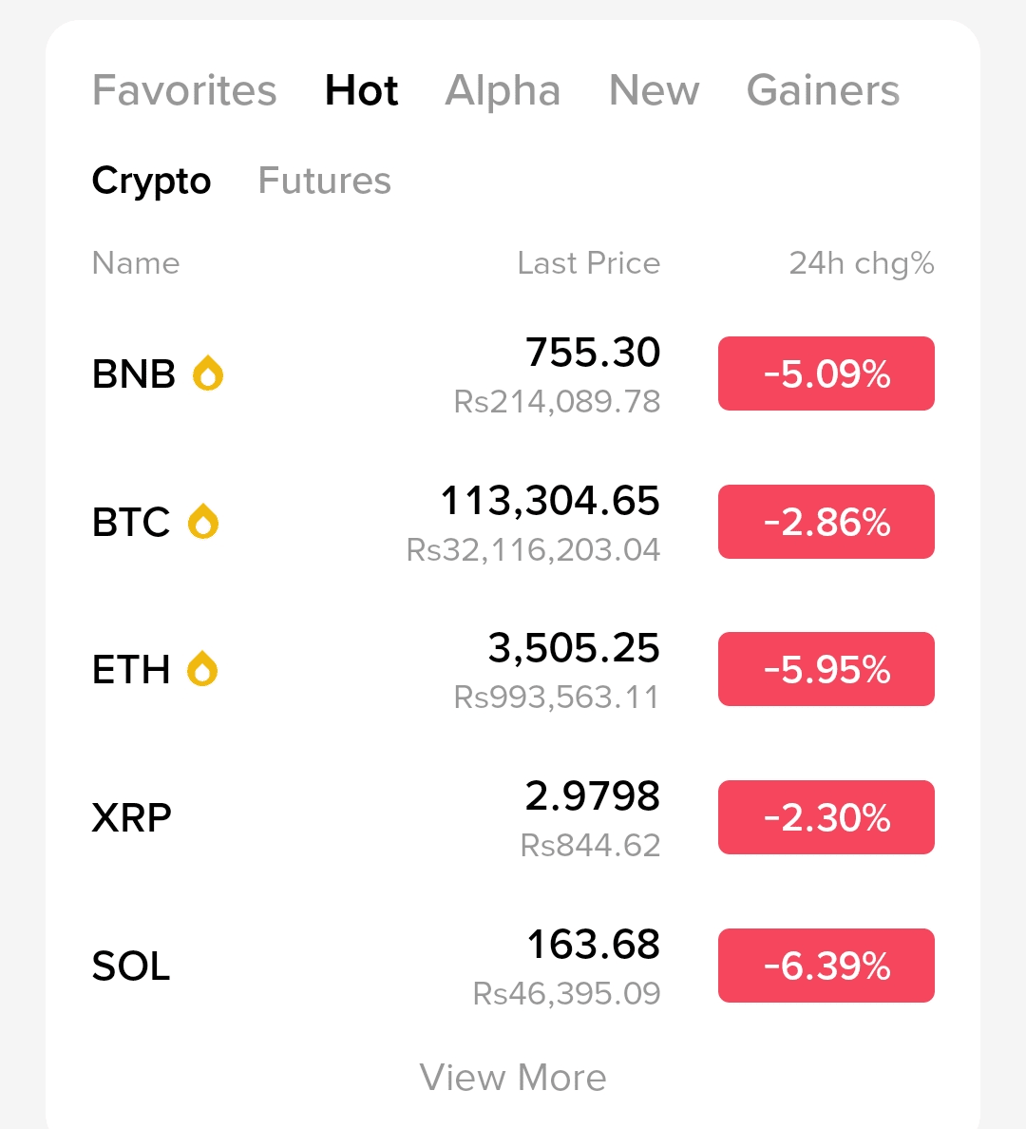This screenshot has width=1026, height=1129.
Task: Select the Hot tab
Action: coord(361,91)
